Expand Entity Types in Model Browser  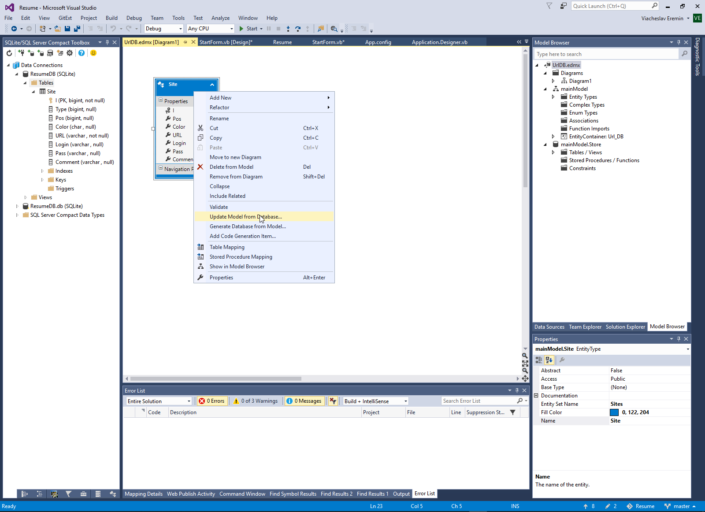pyautogui.click(x=553, y=97)
